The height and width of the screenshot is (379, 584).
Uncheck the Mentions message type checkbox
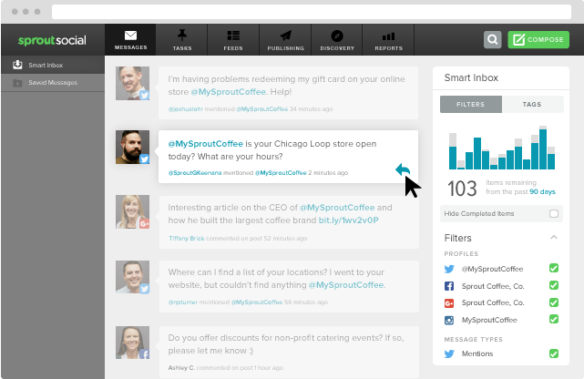pyautogui.click(x=554, y=353)
